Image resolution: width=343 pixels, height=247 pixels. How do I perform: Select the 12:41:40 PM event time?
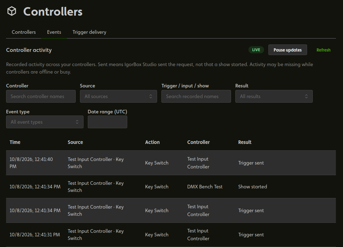(x=31, y=163)
